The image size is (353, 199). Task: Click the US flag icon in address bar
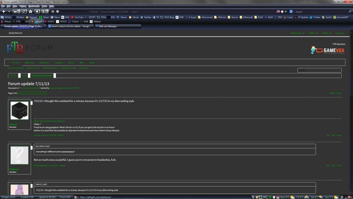click(x=278, y=11)
